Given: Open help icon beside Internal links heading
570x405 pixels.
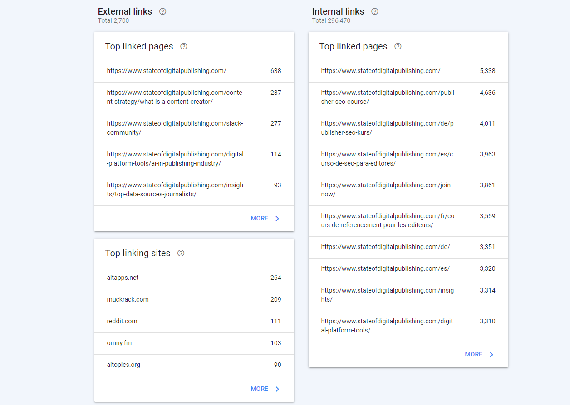Looking at the screenshot, I should 375,11.
